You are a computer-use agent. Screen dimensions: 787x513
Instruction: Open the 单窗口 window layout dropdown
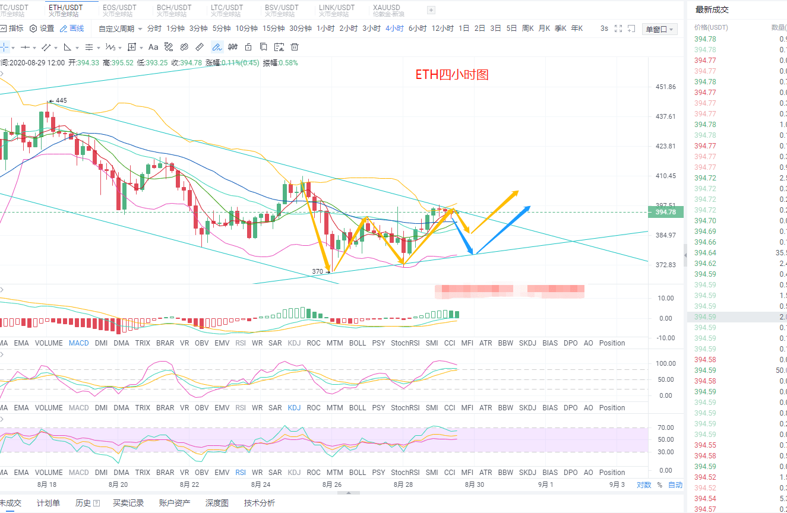click(659, 29)
